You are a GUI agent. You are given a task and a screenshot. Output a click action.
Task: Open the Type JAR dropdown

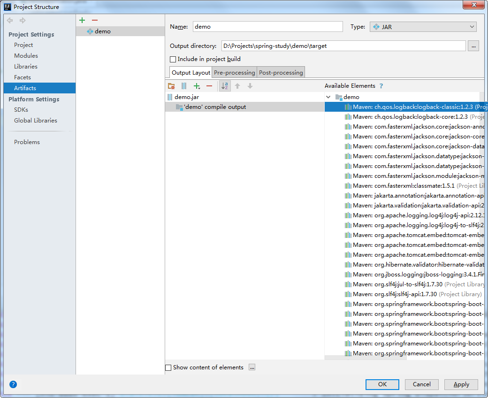click(x=423, y=27)
